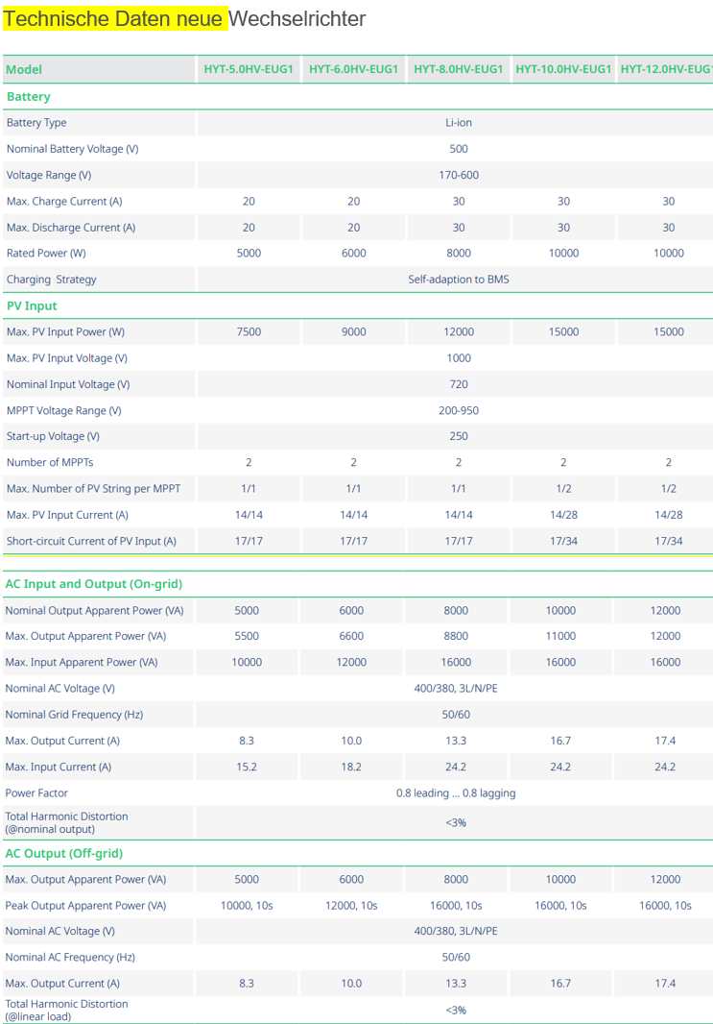Click the 'AC Output (Off-grid)' heading
The image size is (713, 1024).
tap(64, 853)
